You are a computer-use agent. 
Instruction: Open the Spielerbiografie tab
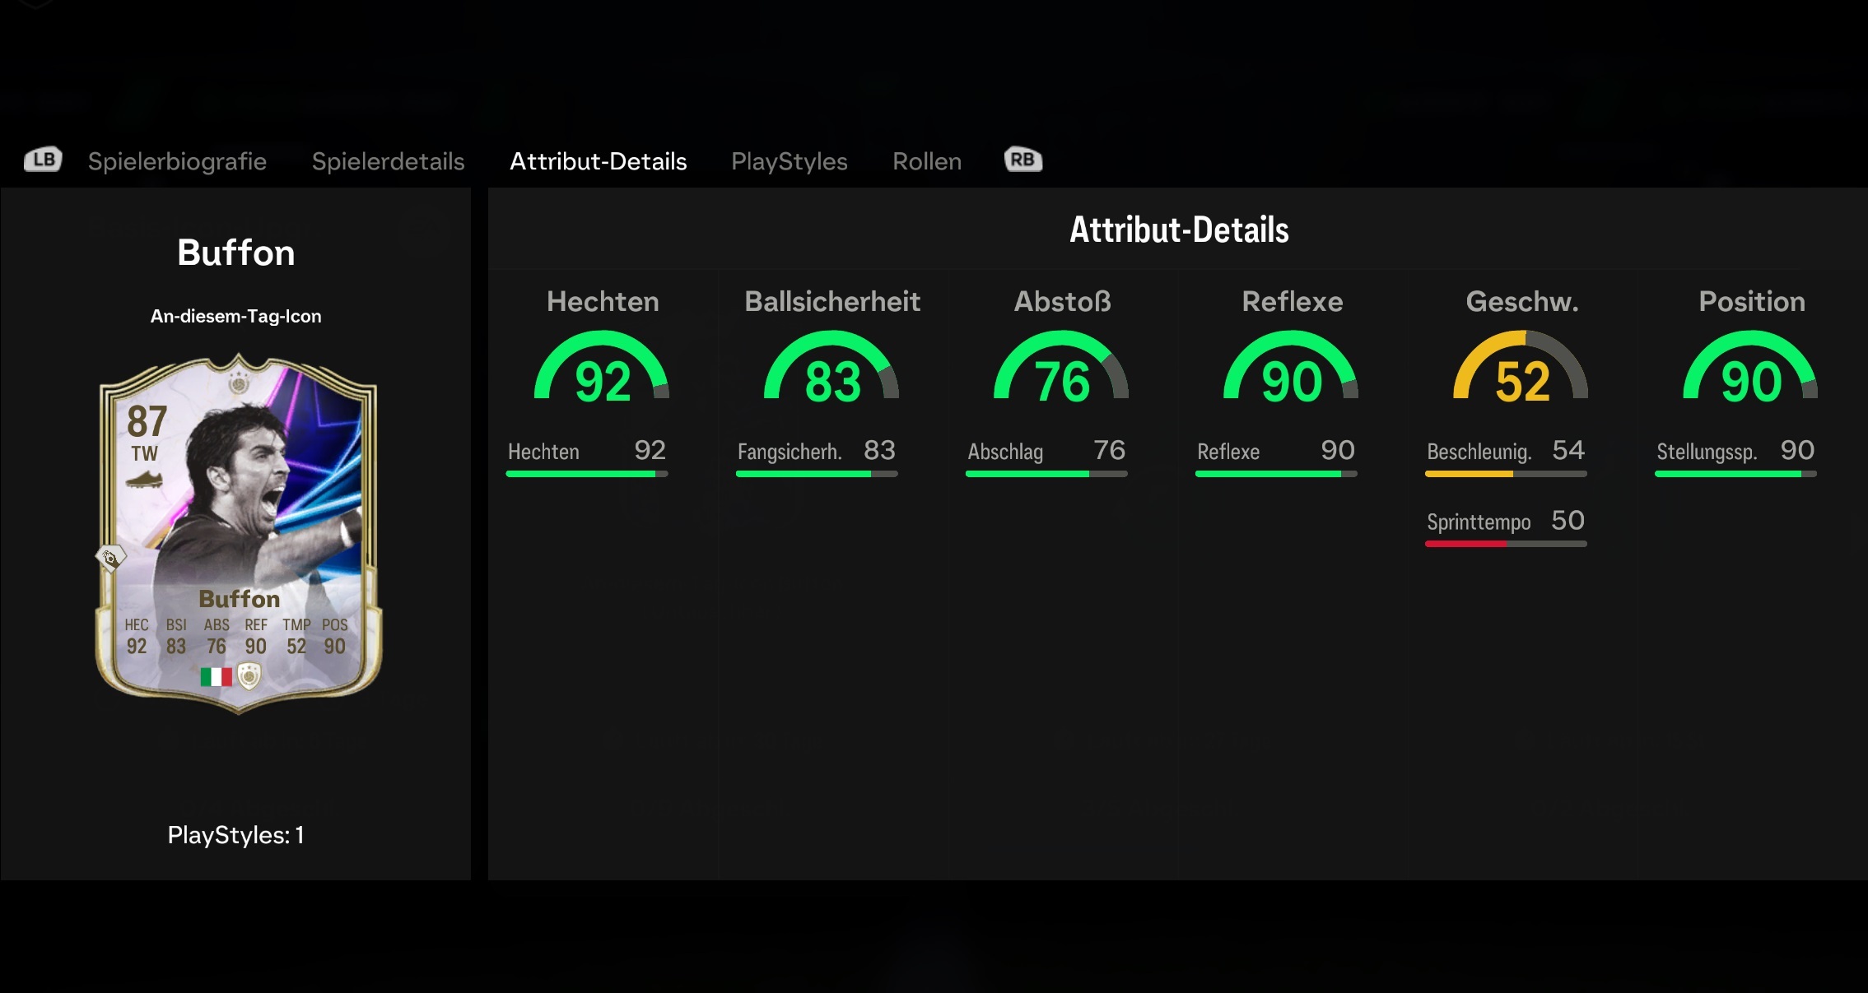tap(177, 161)
